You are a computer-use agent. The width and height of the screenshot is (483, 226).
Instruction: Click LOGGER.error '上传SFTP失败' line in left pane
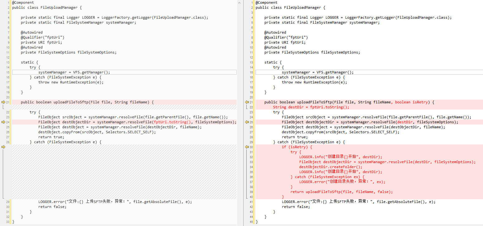coord(115,202)
